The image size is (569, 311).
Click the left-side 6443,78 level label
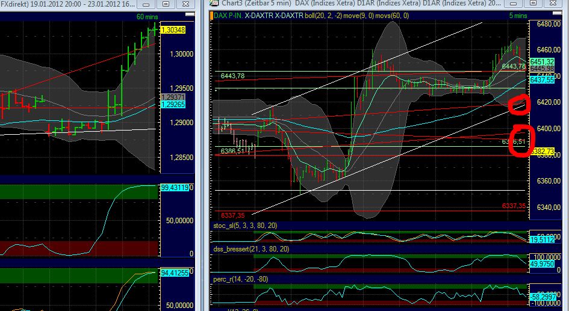pyautogui.click(x=232, y=76)
